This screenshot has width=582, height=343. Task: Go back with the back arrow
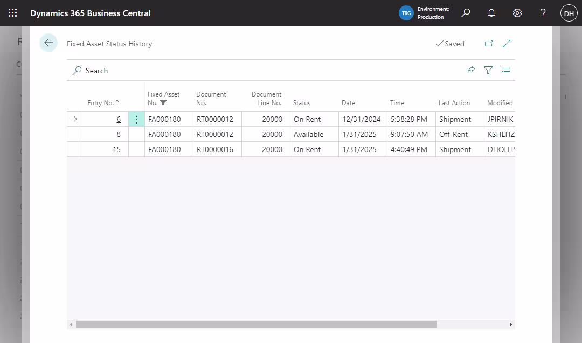(x=48, y=43)
